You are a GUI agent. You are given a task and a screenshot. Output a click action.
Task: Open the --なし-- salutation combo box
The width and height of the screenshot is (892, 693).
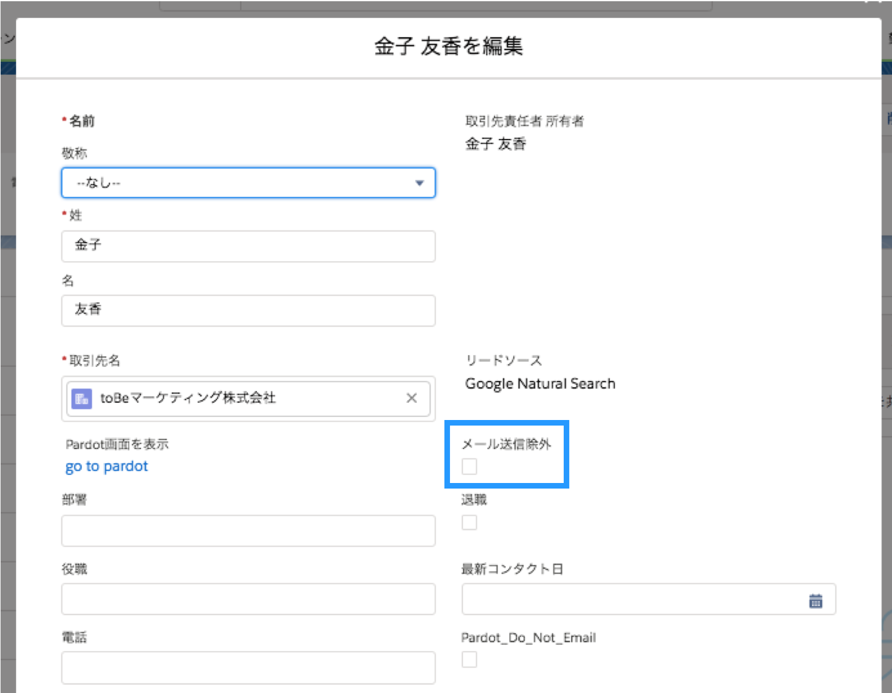[x=248, y=183]
